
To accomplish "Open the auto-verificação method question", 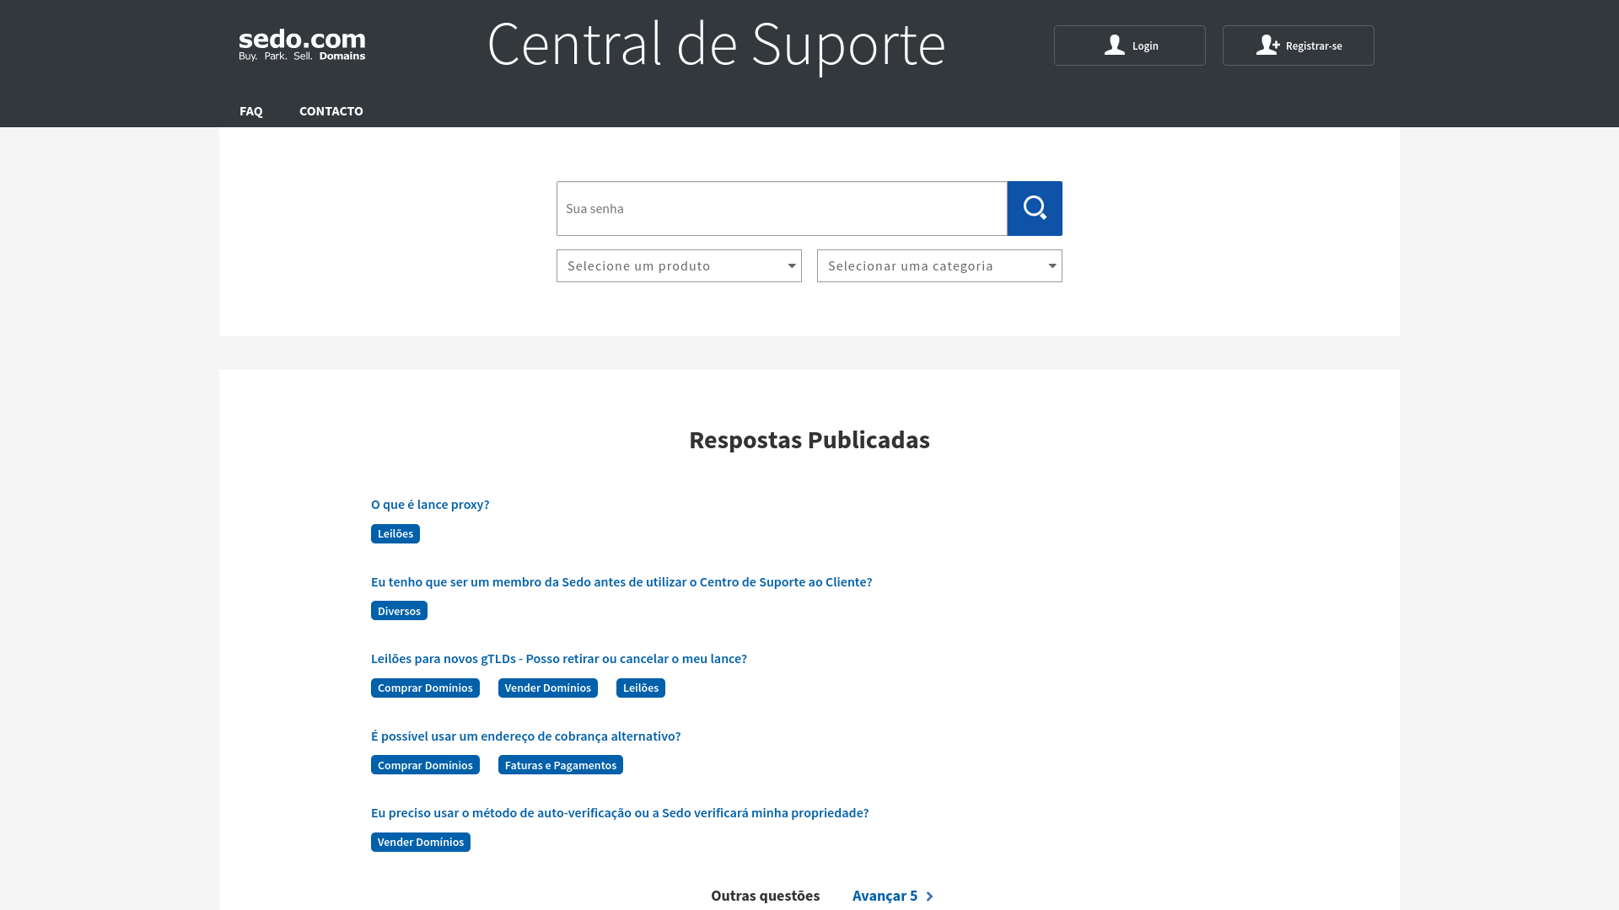I will click(x=620, y=812).
